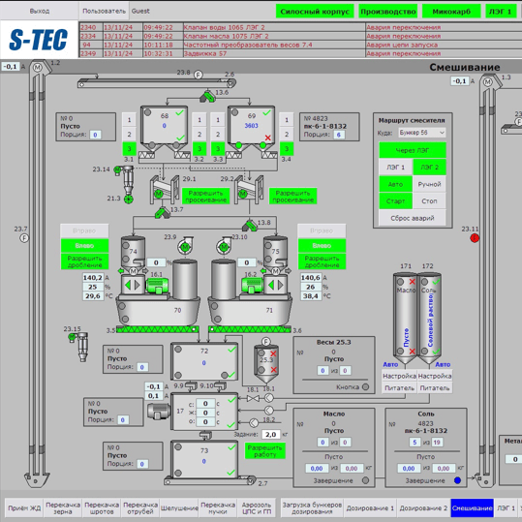The height and width of the screenshot is (522, 522).
Task: Switch to Перекачка зерна tab
Action: click(x=63, y=508)
